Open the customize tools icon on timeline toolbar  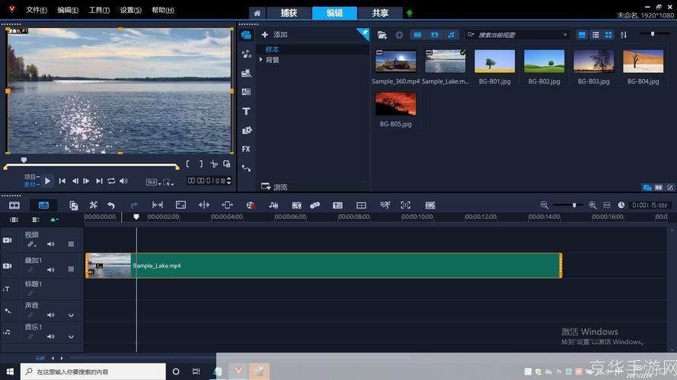click(93, 205)
